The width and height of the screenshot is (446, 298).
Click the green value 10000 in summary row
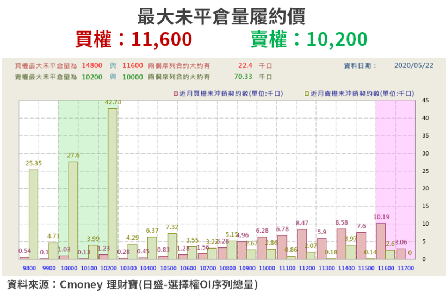pos(133,77)
